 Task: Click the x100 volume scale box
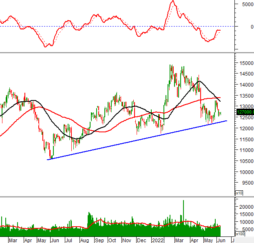tap(240, 234)
